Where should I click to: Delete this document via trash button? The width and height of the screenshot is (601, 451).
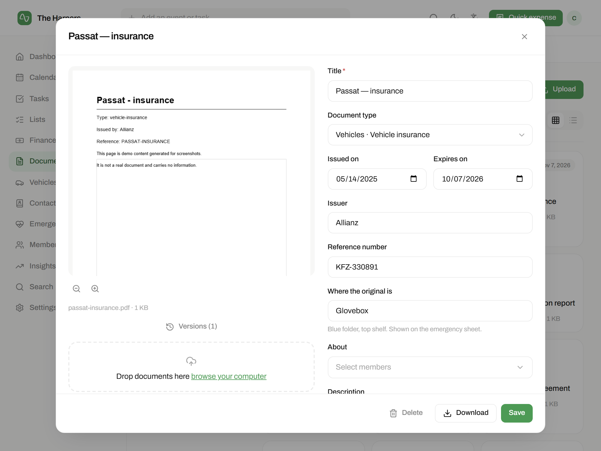click(406, 413)
